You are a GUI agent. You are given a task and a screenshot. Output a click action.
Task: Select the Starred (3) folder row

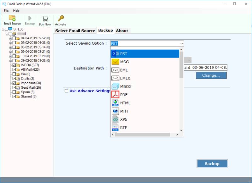[29, 97]
